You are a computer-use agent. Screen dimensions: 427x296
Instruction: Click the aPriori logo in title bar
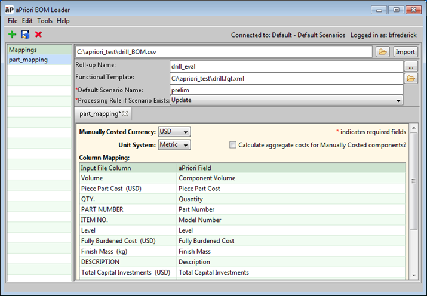(x=10, y=10)
